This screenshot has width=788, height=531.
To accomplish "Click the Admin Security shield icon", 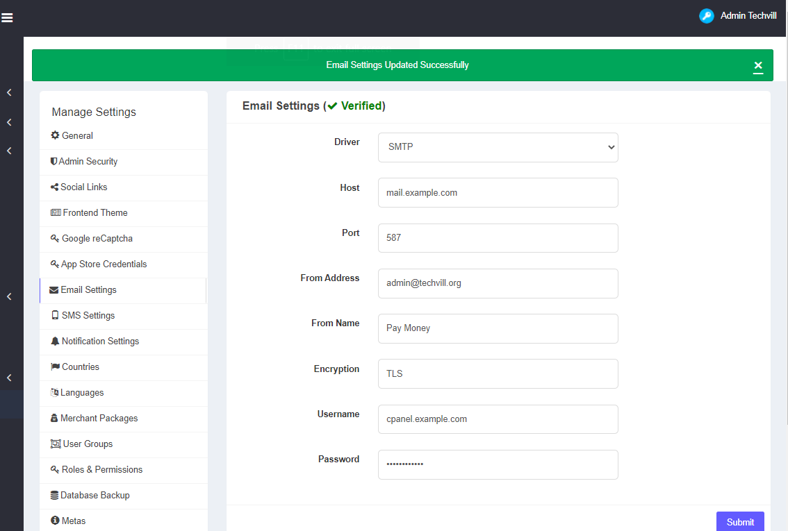I will click(x=54, y=162).
